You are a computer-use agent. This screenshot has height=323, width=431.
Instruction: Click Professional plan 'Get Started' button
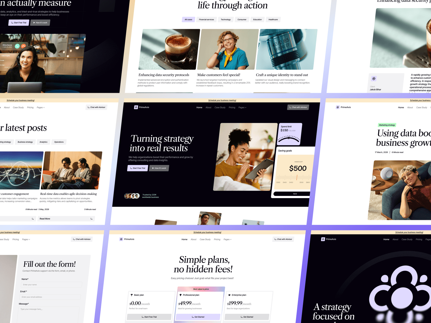pos(198,317)
